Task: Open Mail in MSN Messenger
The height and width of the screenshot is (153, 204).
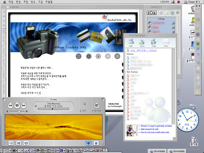Action: click(166, 43)
